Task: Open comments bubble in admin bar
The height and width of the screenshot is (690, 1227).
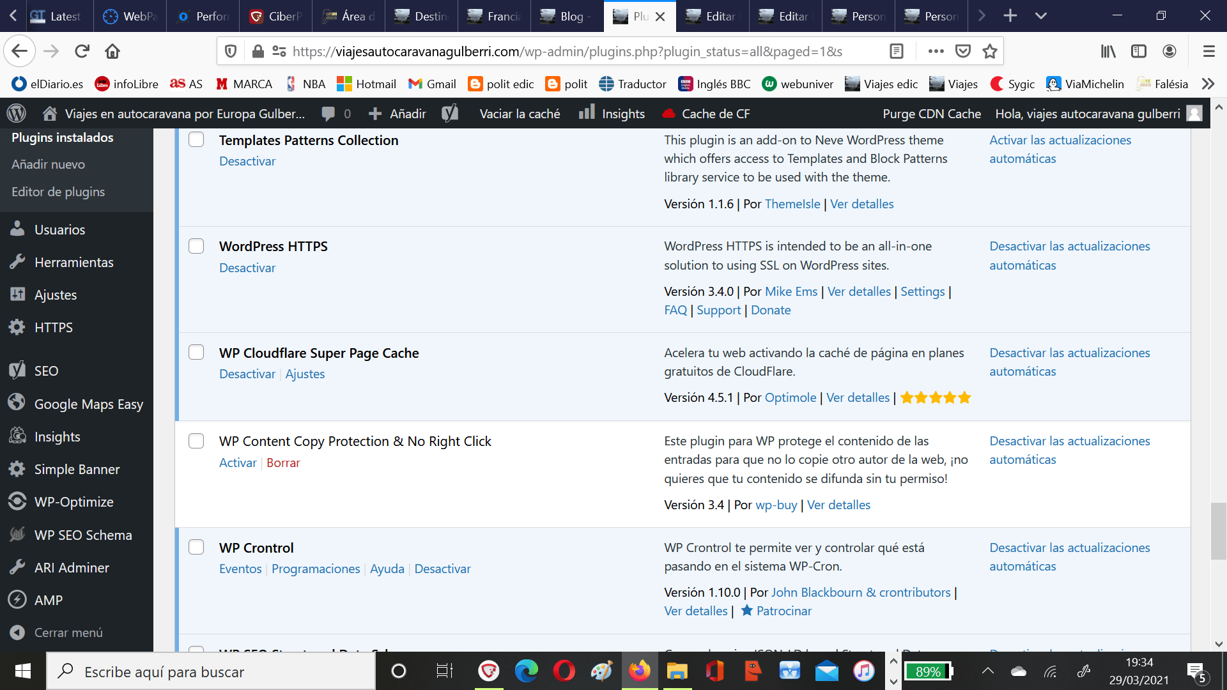Action: point(336,114)
